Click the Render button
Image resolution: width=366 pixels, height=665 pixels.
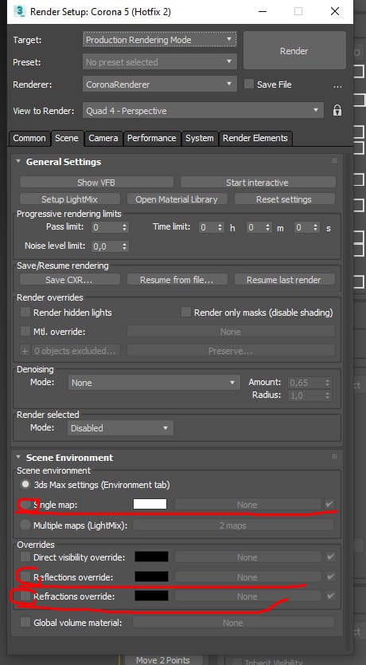(294, 50)
